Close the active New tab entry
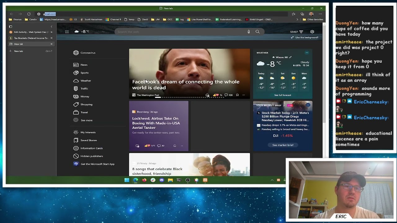 pyautogui.click(x=51, y=44)
